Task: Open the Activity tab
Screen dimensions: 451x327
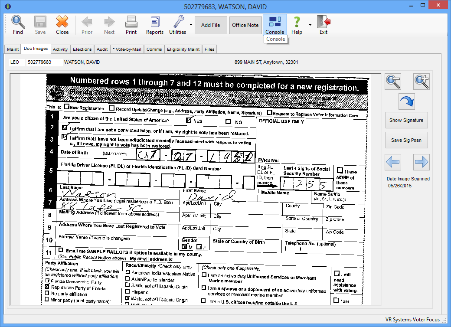Action: coord(60,49)
